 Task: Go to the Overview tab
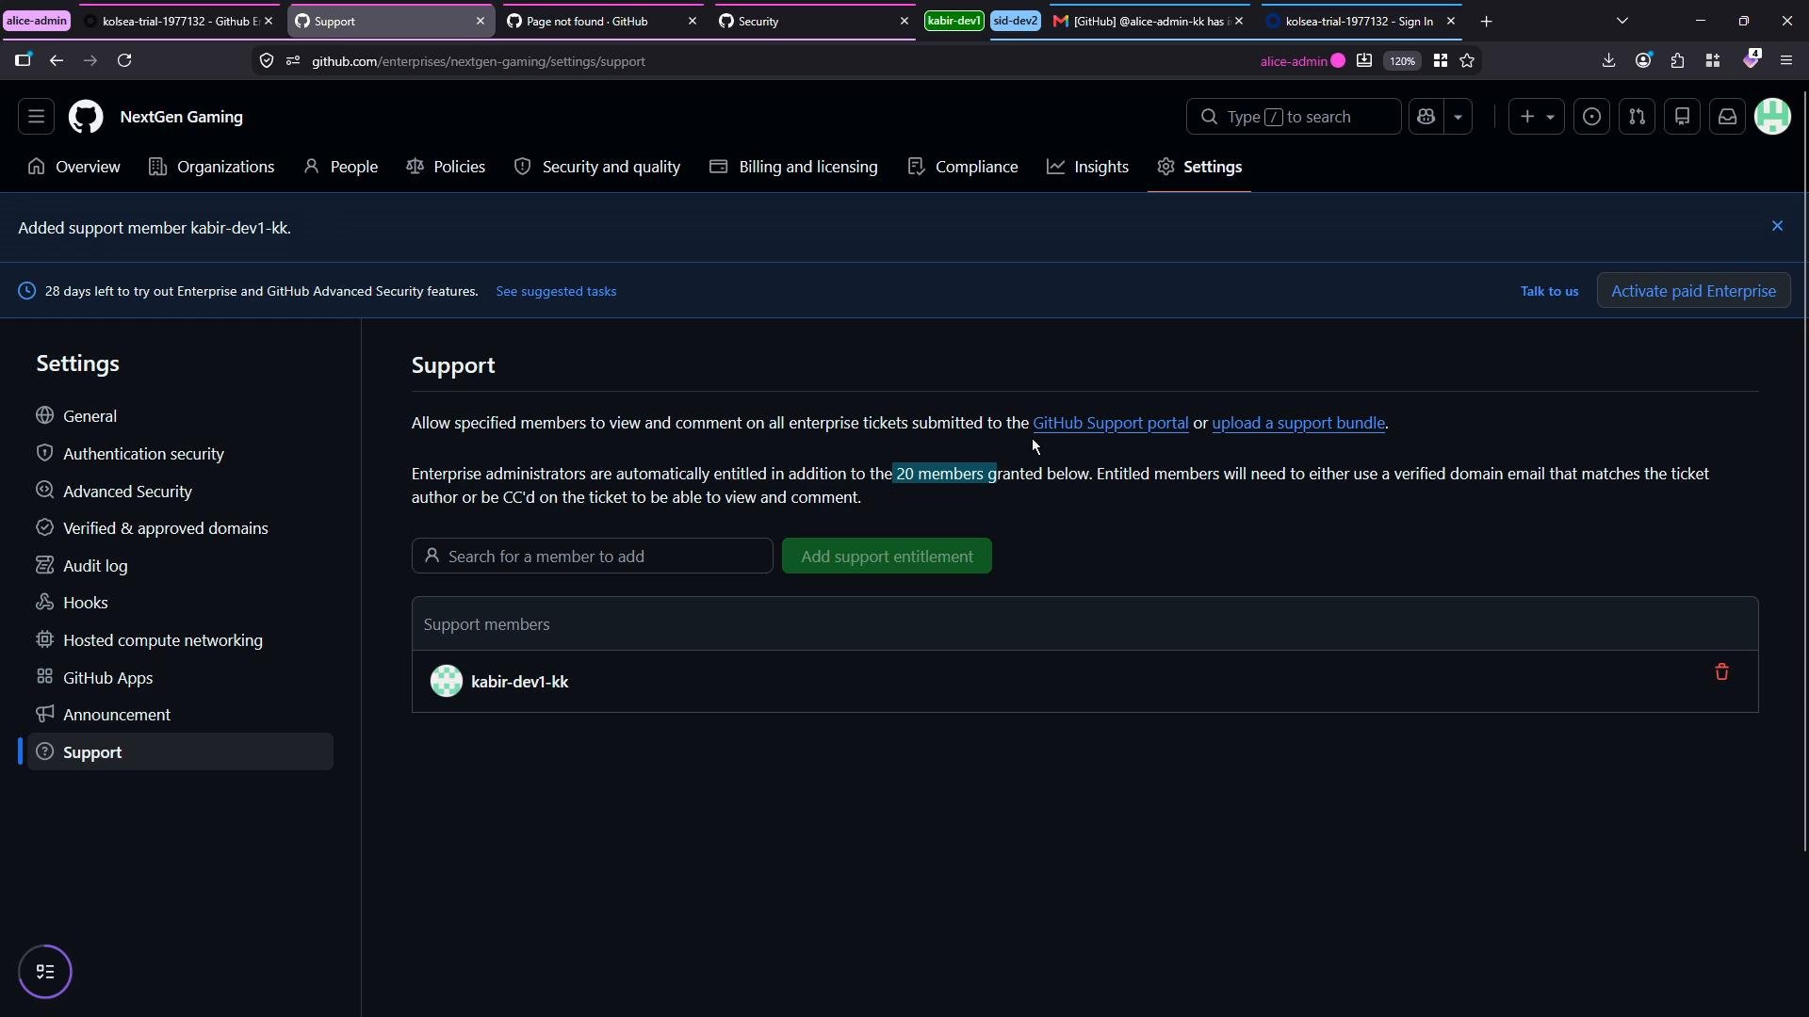[x=74, y=167]
